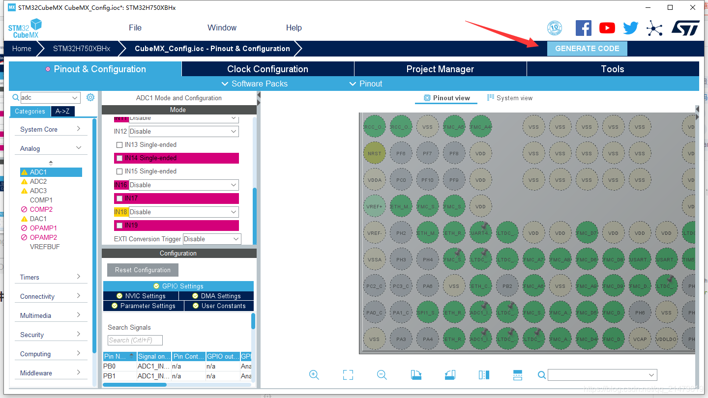Click the 10-year anniversary badge icon
This screenshot has width=708, height=398.
coord(555,28)
